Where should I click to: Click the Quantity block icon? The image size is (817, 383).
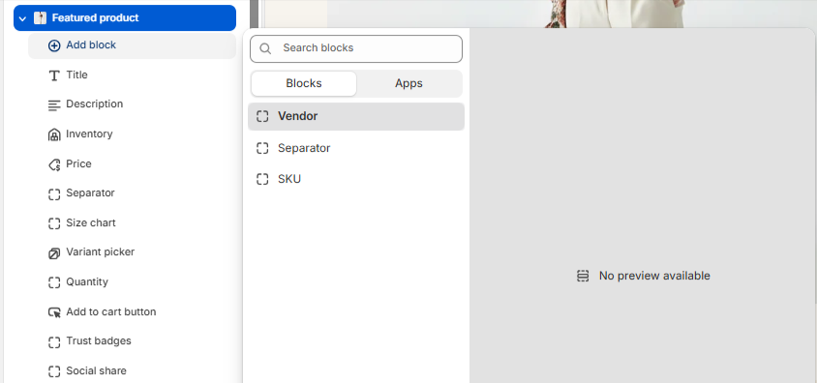click(x=54, y=283)
